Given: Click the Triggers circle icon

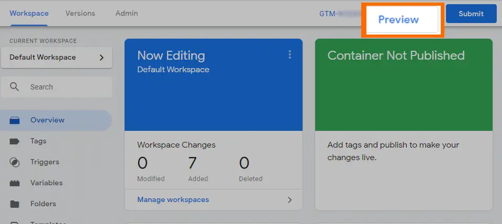Looking at the screenshot, I should 15,162.
